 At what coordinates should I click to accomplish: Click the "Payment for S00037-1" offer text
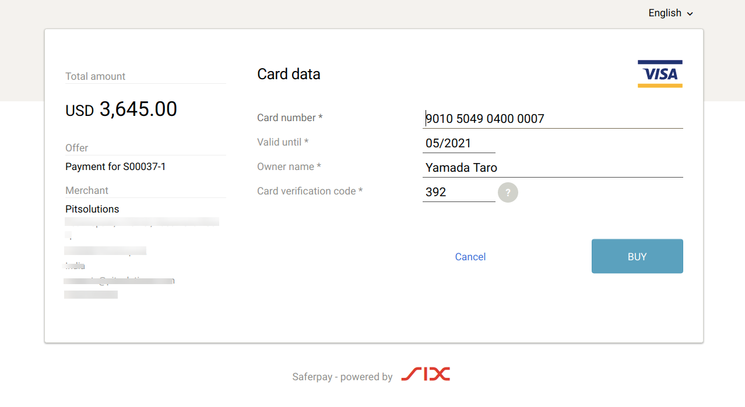115,167
